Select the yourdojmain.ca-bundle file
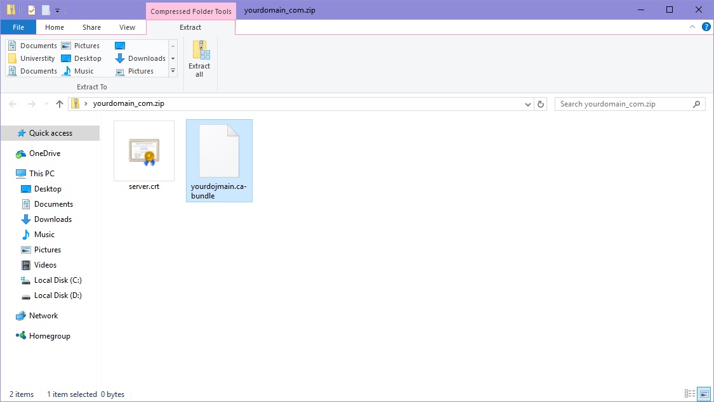714x402 pixels. click(219, 160)
